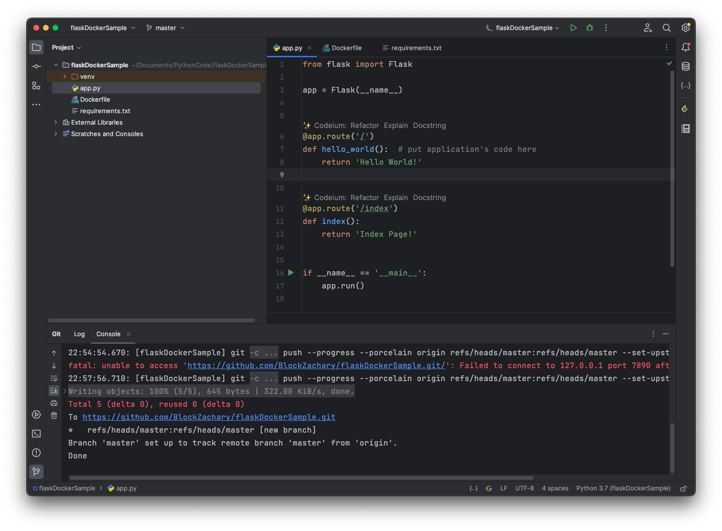The height and width of the screenshot is (531, 722).
Task: Click Codeium Refactor above hello_world
Action: click(364, 125)
